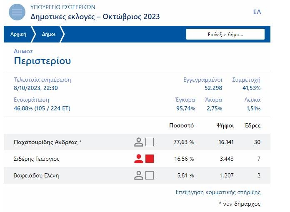Click empty square in Βαφειάδου Ελένη row
290x212 pixels.
tap(150, 175)
